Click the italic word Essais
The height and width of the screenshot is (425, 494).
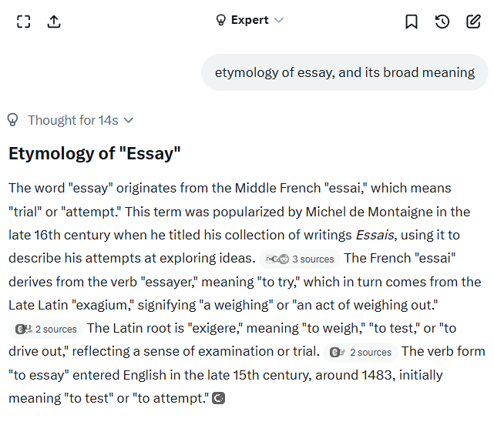pos(375,235)
